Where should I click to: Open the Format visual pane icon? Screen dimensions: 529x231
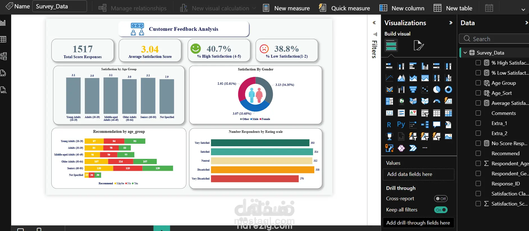pos(419,45)
